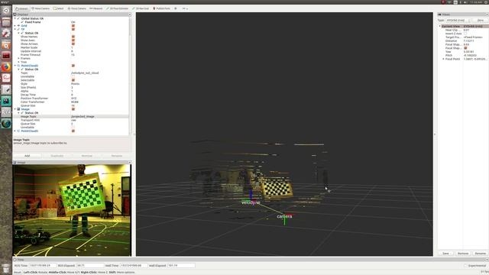The height and width of the screenshot is (275, 489).
Task: Open the red terminal-like launcher icon
Action: (x=6, y=56)
